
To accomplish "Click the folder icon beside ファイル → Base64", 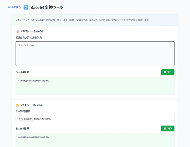I will [18, 105].
